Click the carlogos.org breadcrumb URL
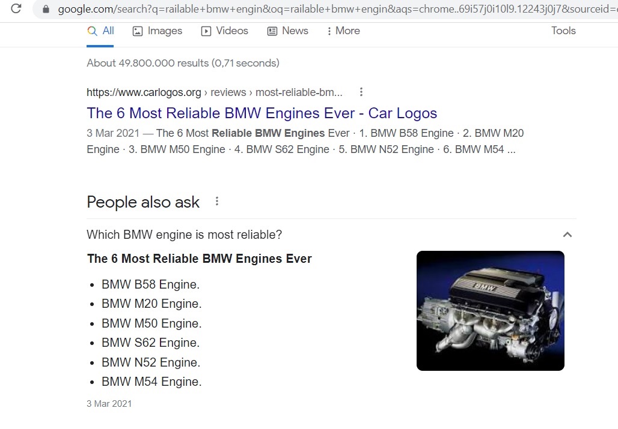The image size is (618, 429). click(215, 92)
